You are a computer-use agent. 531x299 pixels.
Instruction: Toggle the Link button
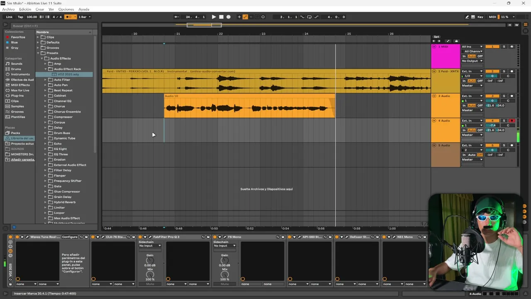[x=9, y=17]
